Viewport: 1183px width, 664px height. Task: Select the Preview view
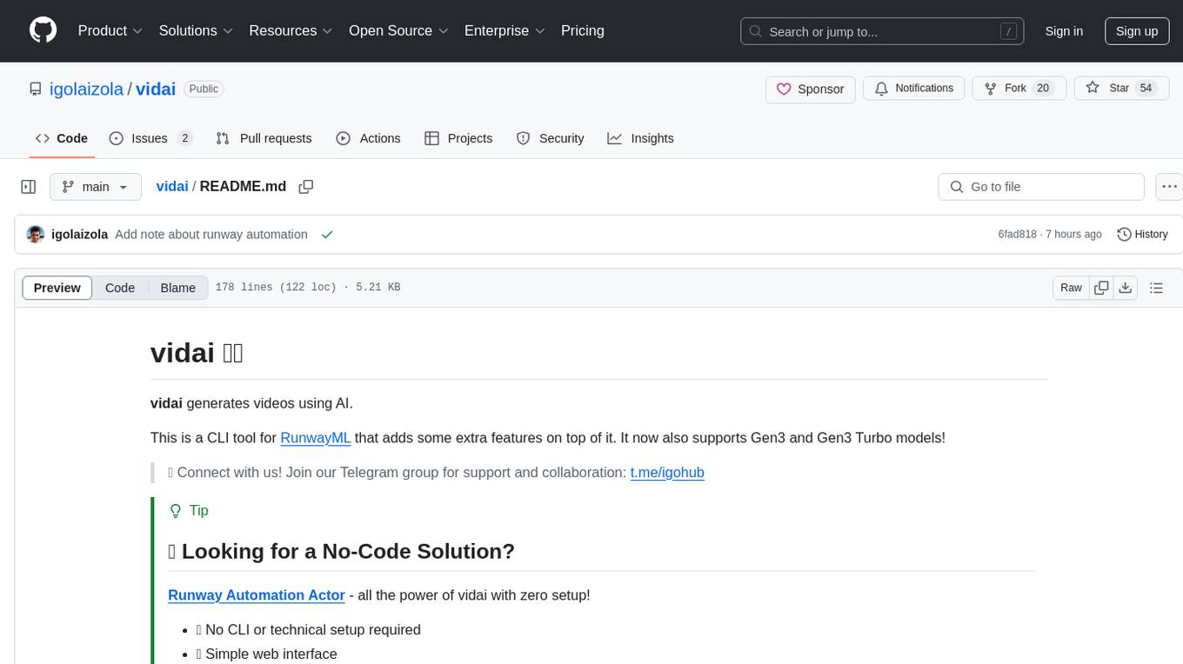click(x=57, y=288)
